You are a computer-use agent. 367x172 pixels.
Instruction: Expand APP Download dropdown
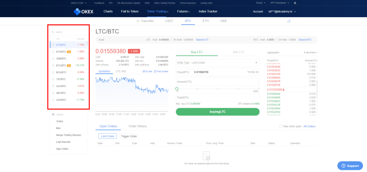pos(280,3)
